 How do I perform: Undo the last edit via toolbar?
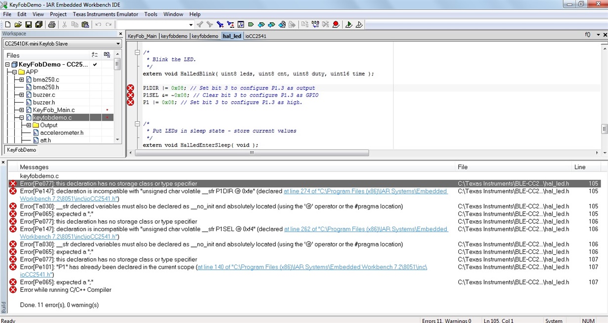coord(98,24)
